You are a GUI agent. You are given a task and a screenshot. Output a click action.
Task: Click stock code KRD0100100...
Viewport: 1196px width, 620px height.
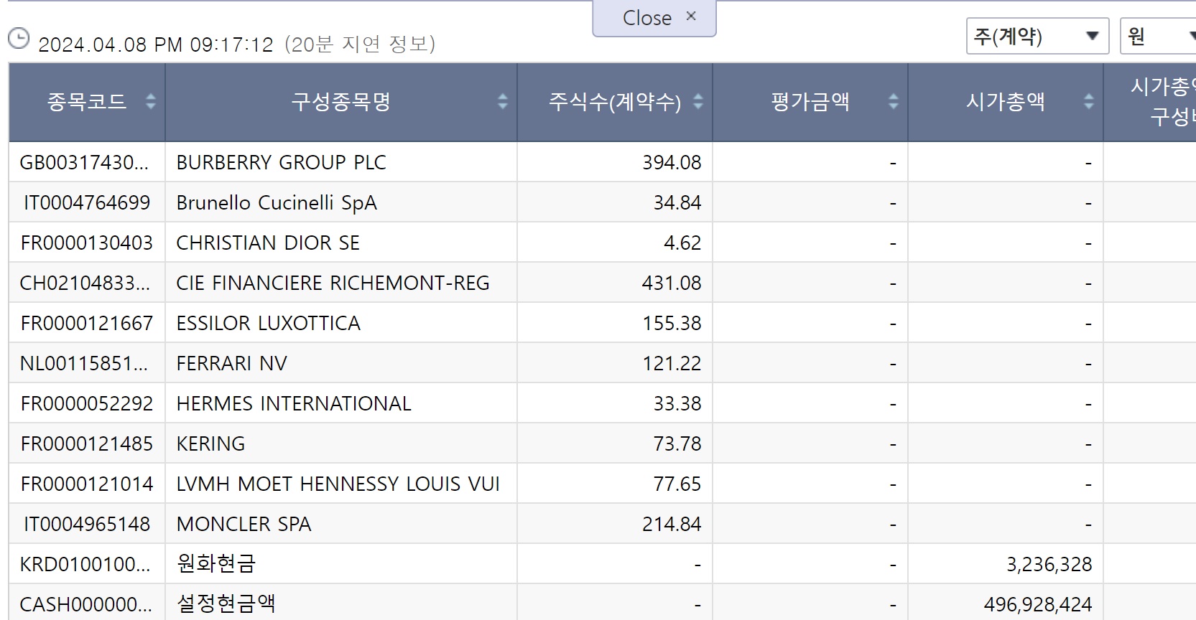coord(85,564)
